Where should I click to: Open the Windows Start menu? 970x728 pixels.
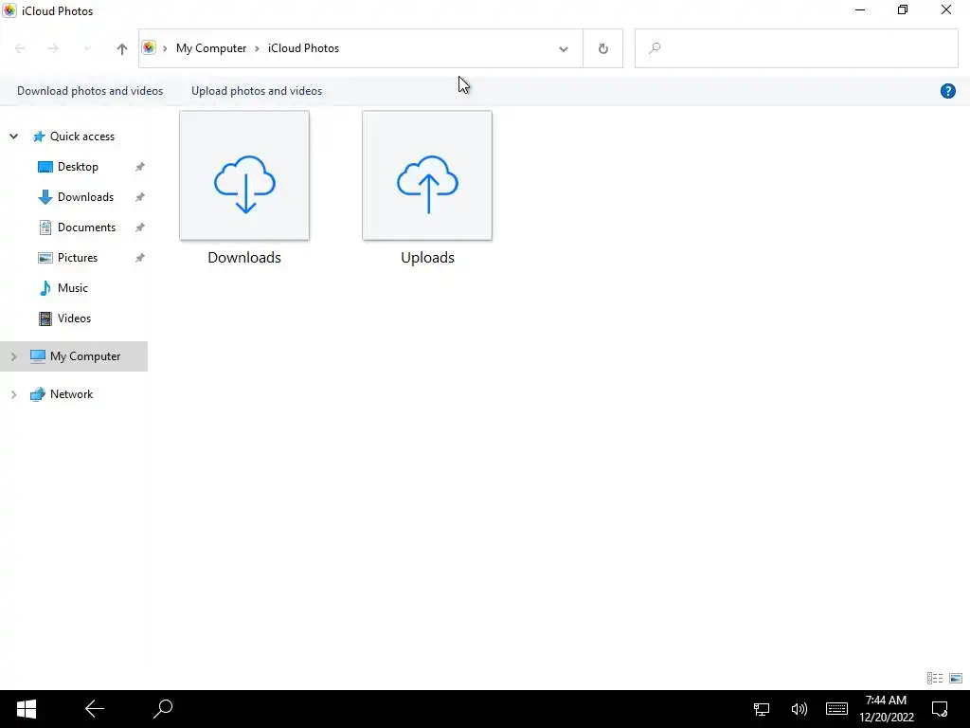click(x=26, y=709)
